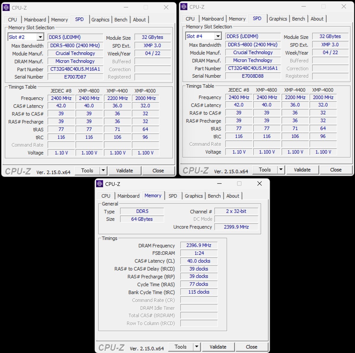Click Tools button in Slot #2 window
The image size is (355, 353).
click(87, 170)
